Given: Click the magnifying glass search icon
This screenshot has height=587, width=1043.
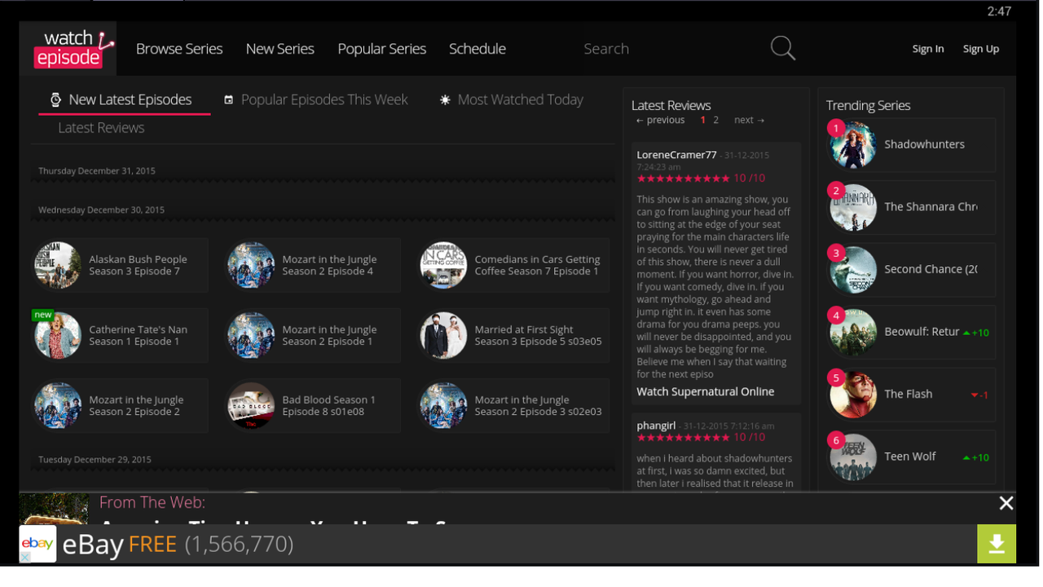Looking at the screenshot, I should pos(782,49).
